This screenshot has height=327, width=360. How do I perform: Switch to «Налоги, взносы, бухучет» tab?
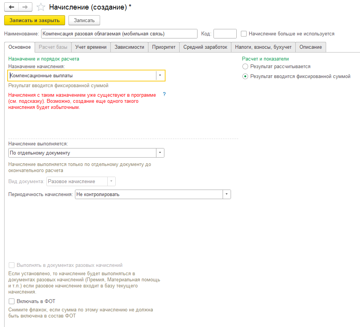(263, 47)
